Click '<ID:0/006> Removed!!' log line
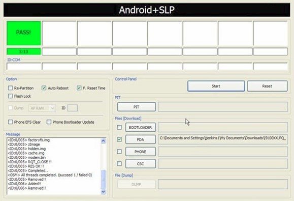Image resolution: width=294 pixels, height=201 pixels. point(27,188)
